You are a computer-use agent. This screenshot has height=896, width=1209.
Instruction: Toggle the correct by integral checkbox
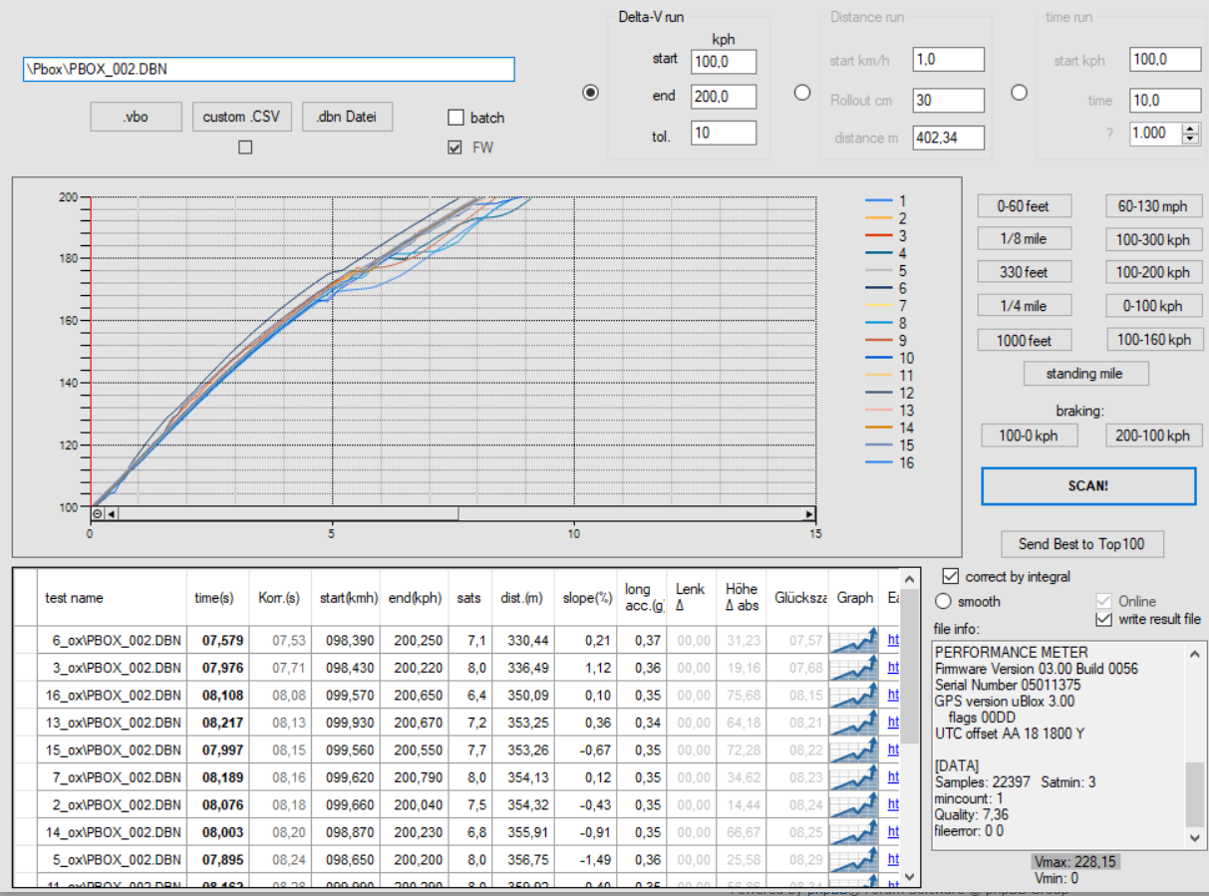950,577
